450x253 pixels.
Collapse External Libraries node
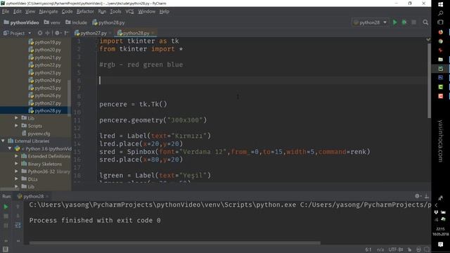click(3, 141)
